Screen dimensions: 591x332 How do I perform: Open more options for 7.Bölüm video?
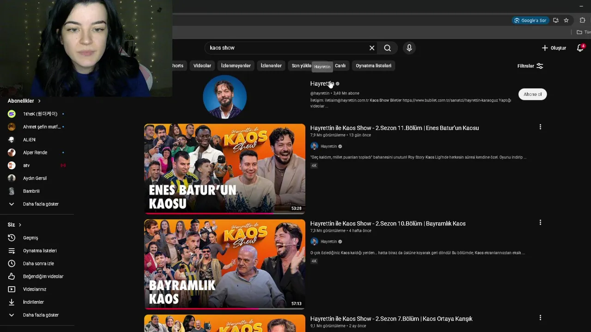540,318
